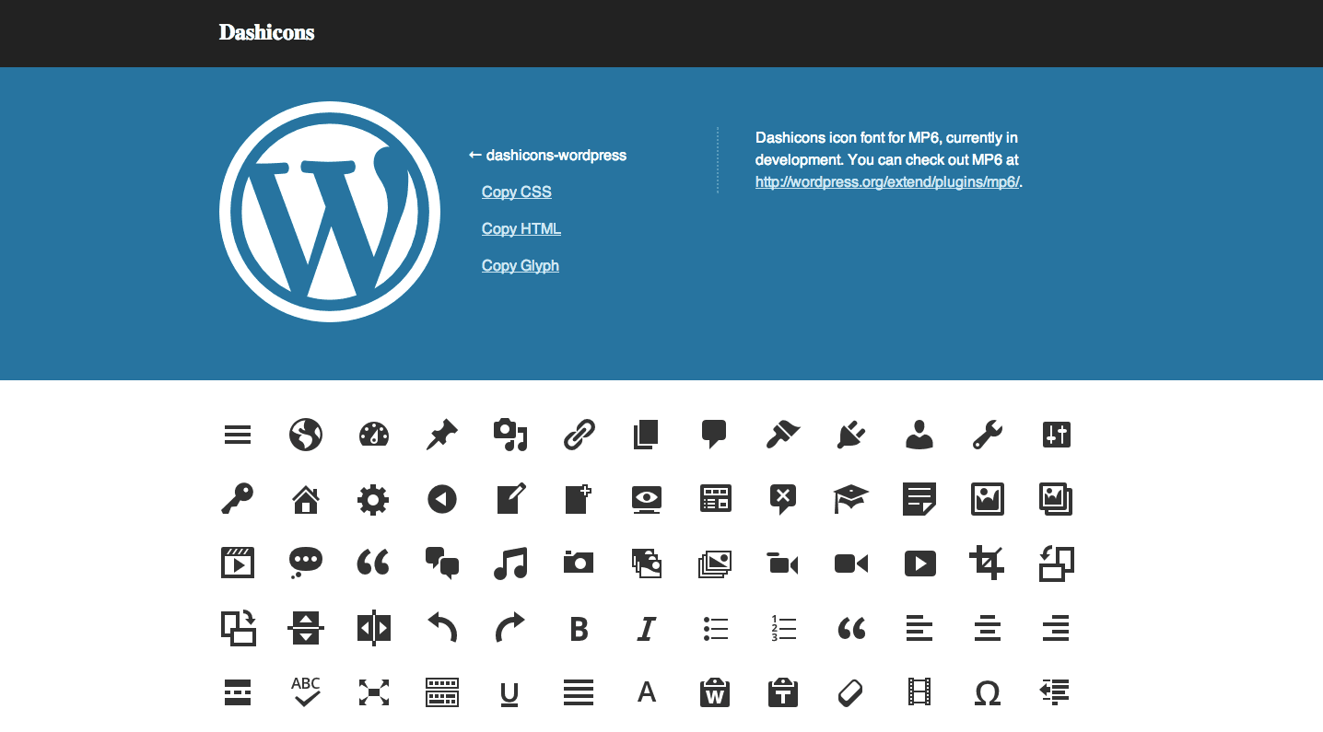Select the chain link icon

pyautogui.click(x=578, y=435)
